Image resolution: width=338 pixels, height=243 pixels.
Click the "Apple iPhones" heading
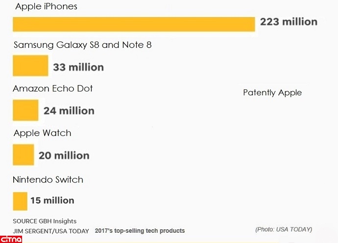47,7
